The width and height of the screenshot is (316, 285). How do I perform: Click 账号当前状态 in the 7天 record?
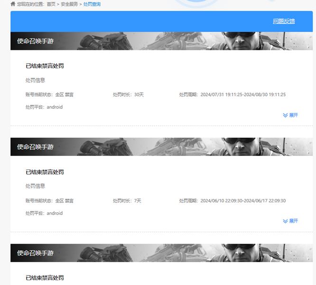pyautogui.click(x=49, y=201)
